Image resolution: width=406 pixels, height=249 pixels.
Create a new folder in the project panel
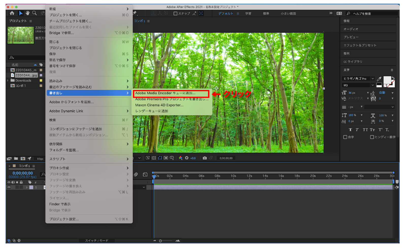(16, 159)
